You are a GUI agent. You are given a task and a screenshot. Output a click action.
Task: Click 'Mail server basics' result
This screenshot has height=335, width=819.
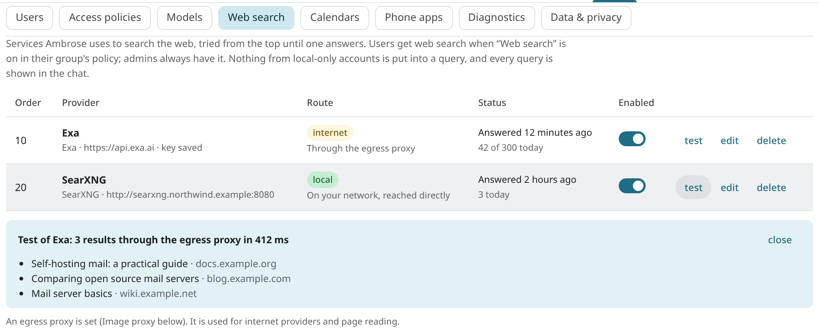tap(72, 294)
